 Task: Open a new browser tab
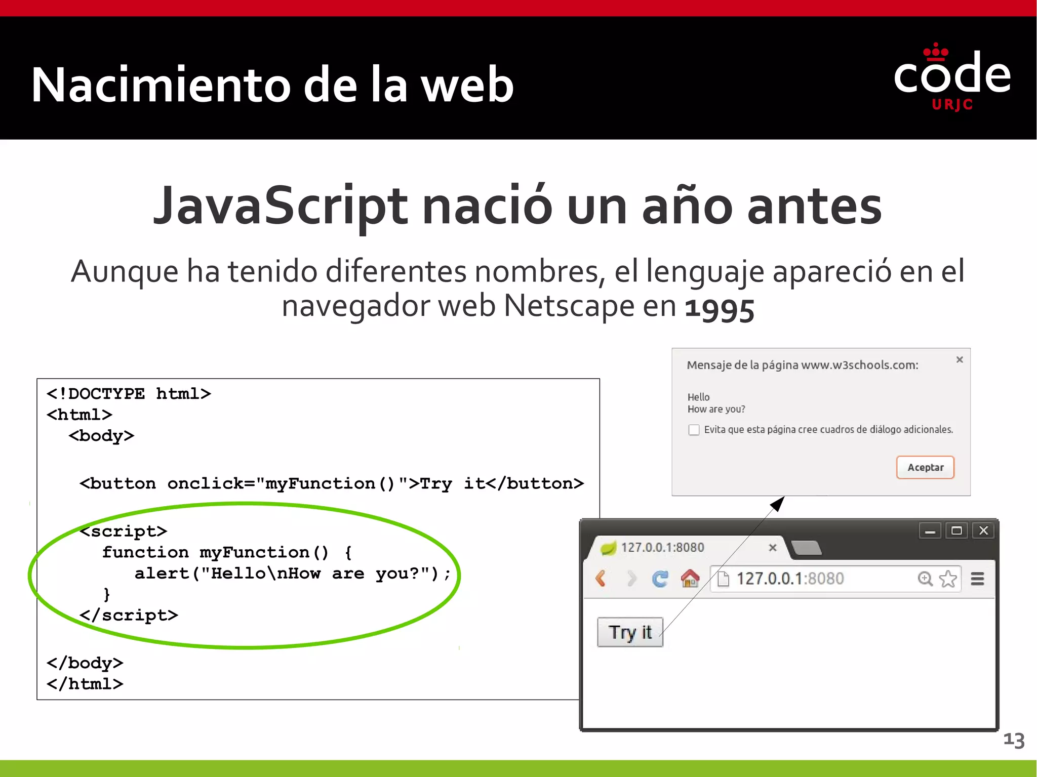coord(806,548)
